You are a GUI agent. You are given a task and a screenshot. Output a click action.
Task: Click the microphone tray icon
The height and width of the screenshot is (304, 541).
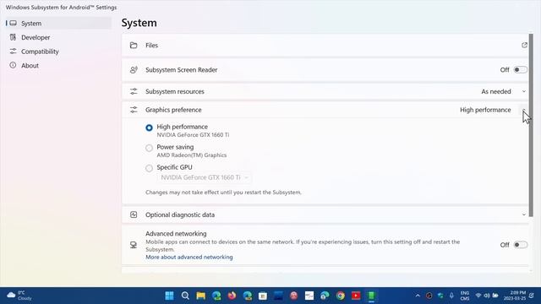tap(451, 296)
